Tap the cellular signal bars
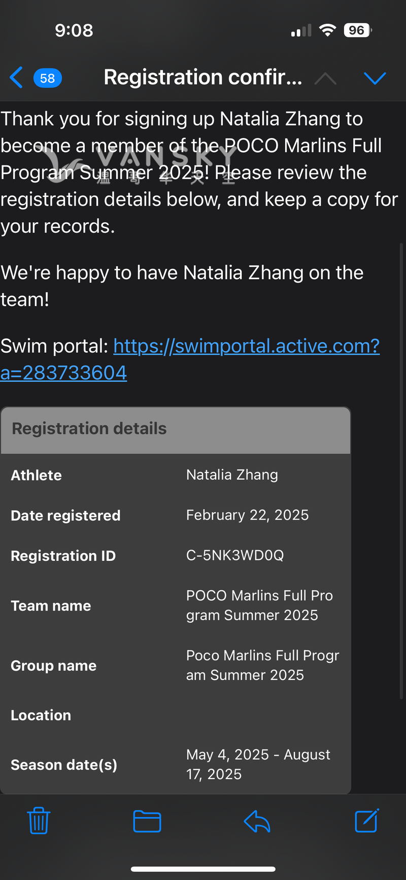 pos(301,31)
